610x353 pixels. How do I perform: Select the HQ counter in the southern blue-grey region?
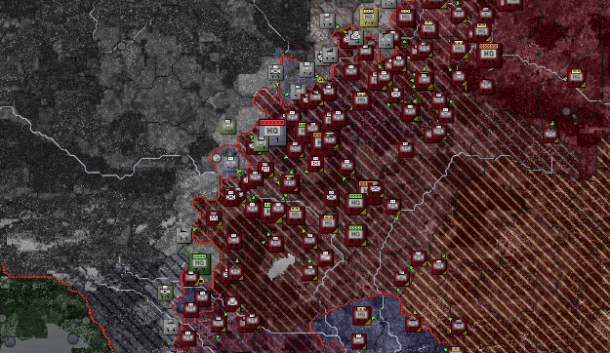point(361,315)
